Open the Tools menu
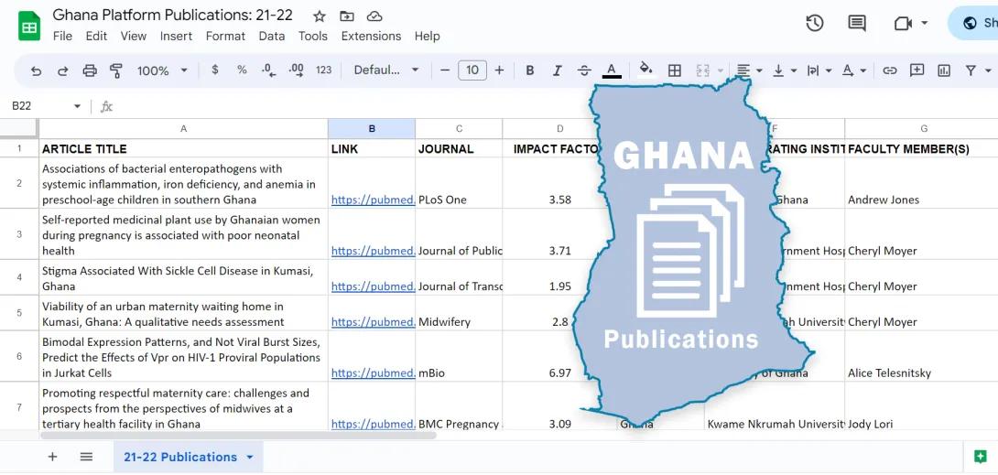Viewport: 998px width, 475px height. click(313, 37)
